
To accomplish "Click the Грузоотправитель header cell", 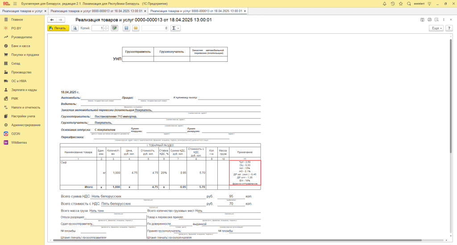I will point(138,52).
